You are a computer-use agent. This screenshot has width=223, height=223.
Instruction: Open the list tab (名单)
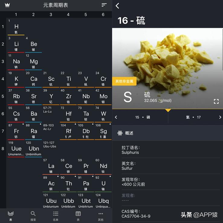[x=56, y=216]
